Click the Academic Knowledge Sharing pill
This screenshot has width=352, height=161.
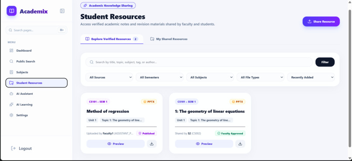(x=108, y=5)
